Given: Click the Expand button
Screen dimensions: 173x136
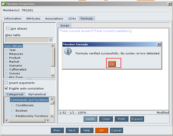Looking at the screenshot, I should tap(137, 119).
